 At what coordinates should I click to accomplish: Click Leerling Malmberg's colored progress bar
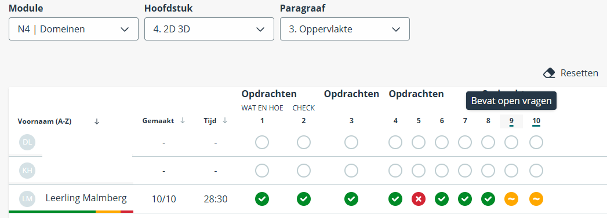pyautogui.click(x=71, y=212)
